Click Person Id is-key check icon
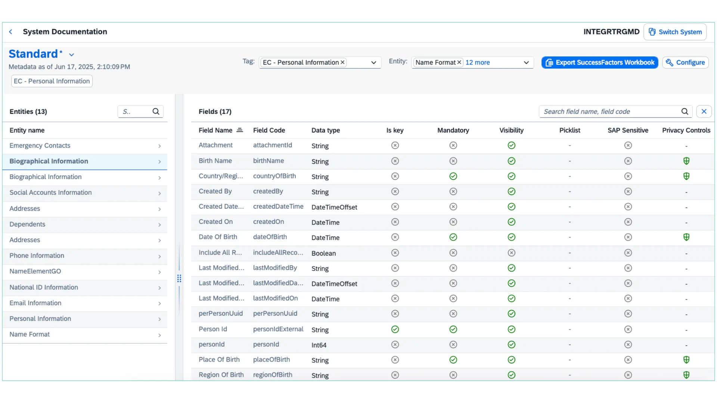 [x=395, y=329]
